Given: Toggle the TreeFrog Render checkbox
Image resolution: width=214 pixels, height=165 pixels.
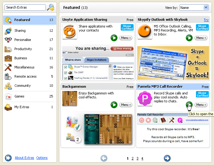Looking at the screenshot, I should [65, 78].
